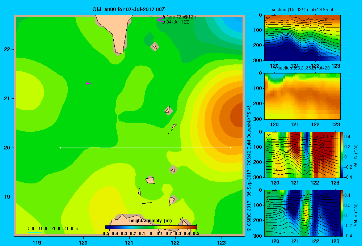Click longitude label '121' on main map axis
The width and height of the screenshot is (362, 246).
pyautogui.click(x=129, y=242)
